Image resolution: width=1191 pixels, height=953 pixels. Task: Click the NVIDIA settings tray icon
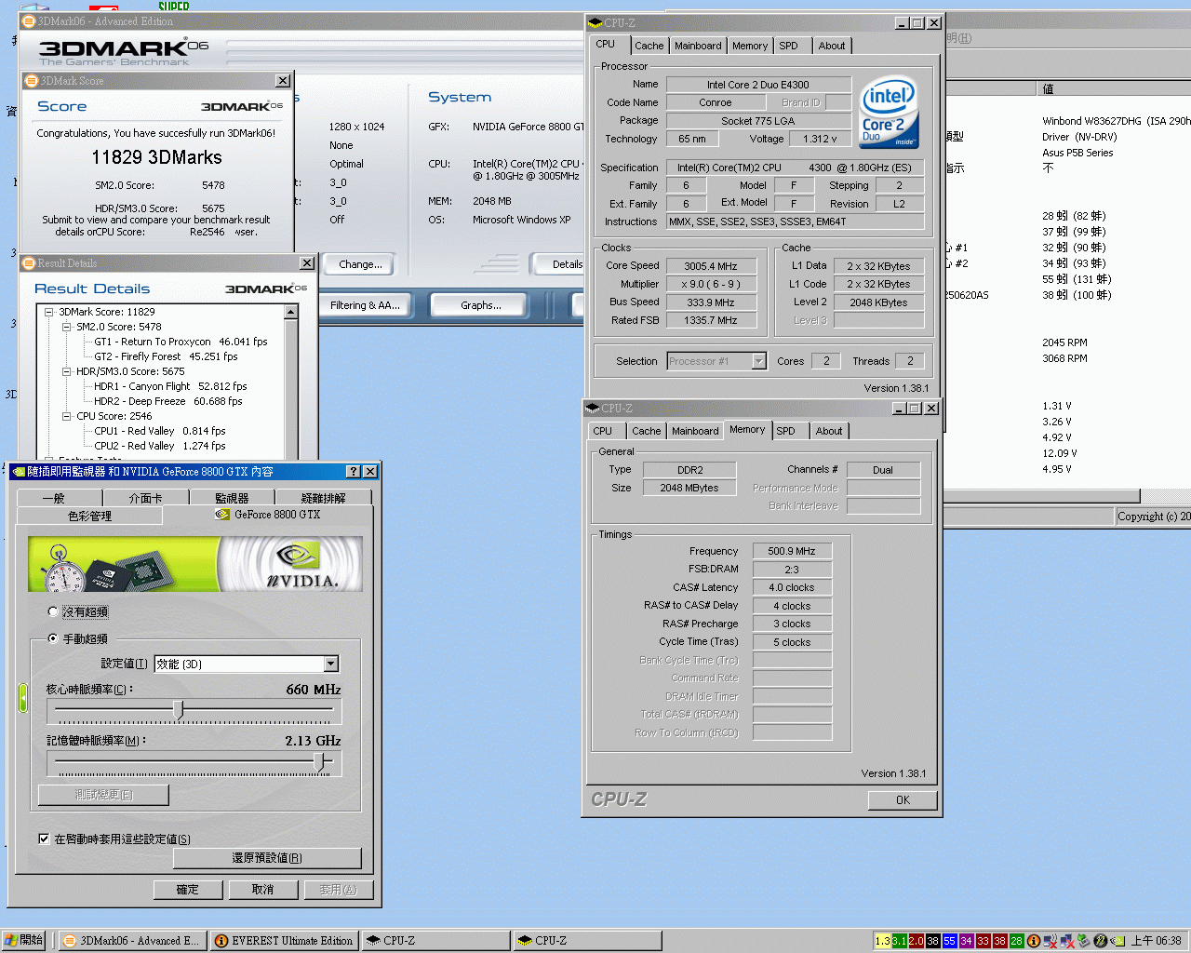coord(1117,941)
